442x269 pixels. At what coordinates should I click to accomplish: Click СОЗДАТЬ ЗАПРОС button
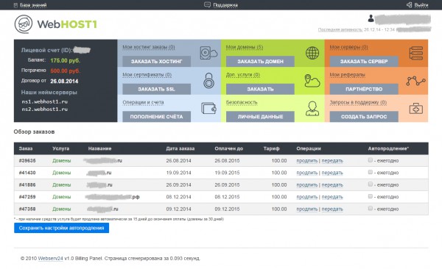[364, 117]
